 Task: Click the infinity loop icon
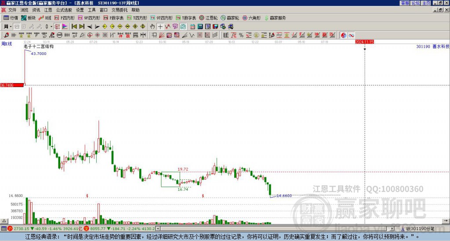(351, 35)
